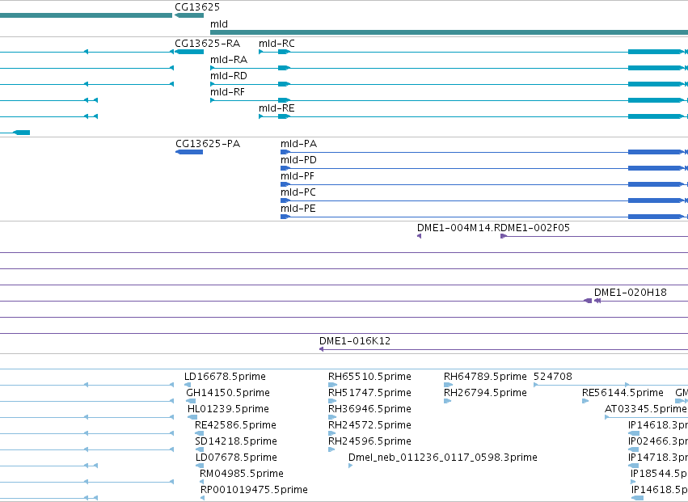Click the AT03345.5prime EST label
Image resolution: width=688 pixels, height=502 pixels.
645,409
